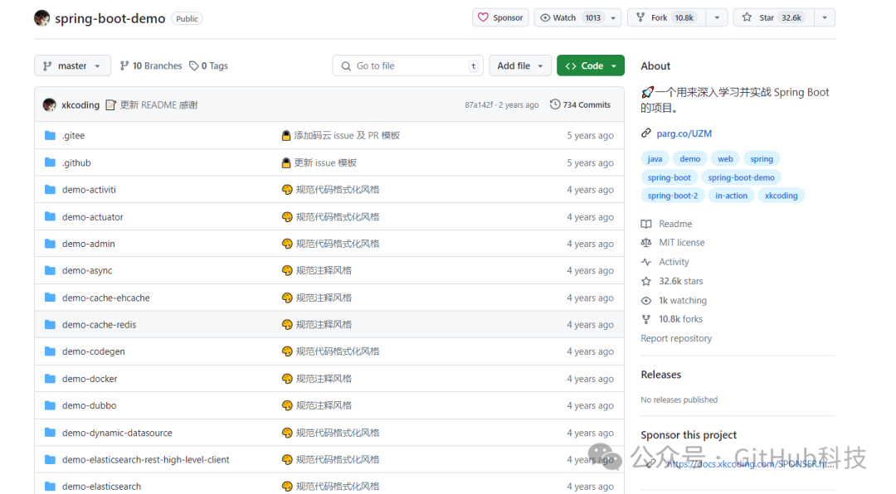
Task: Open the Add file dropdown
Action: tap(520, 65)
